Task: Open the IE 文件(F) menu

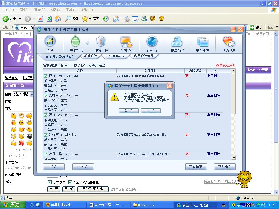Action: [x=8, y=10]
